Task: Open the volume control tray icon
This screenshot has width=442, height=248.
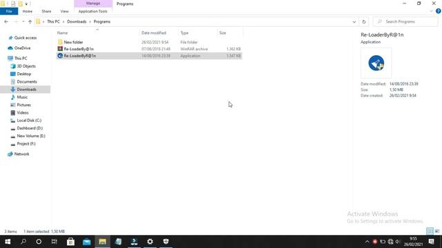Action: tap(398, 242)
